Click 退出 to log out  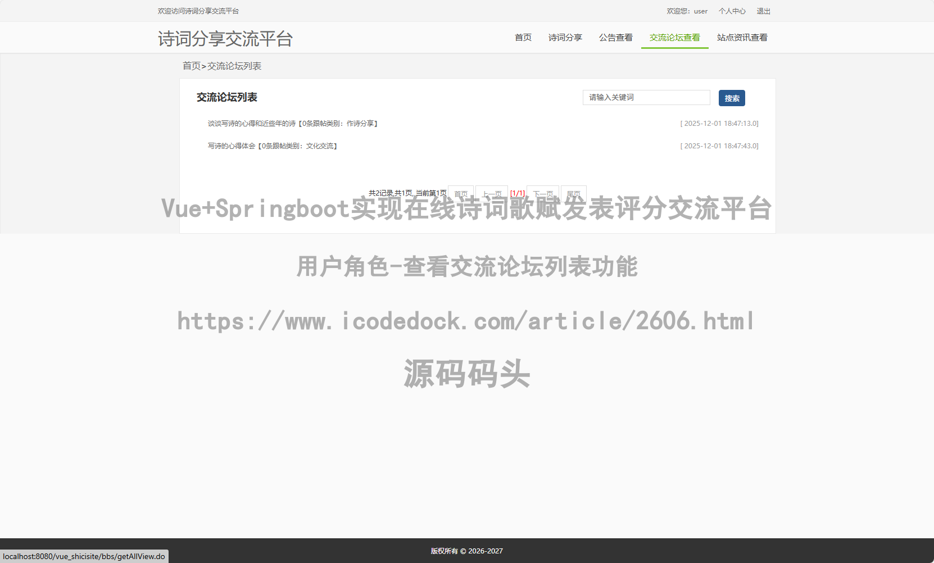[763, 11]
